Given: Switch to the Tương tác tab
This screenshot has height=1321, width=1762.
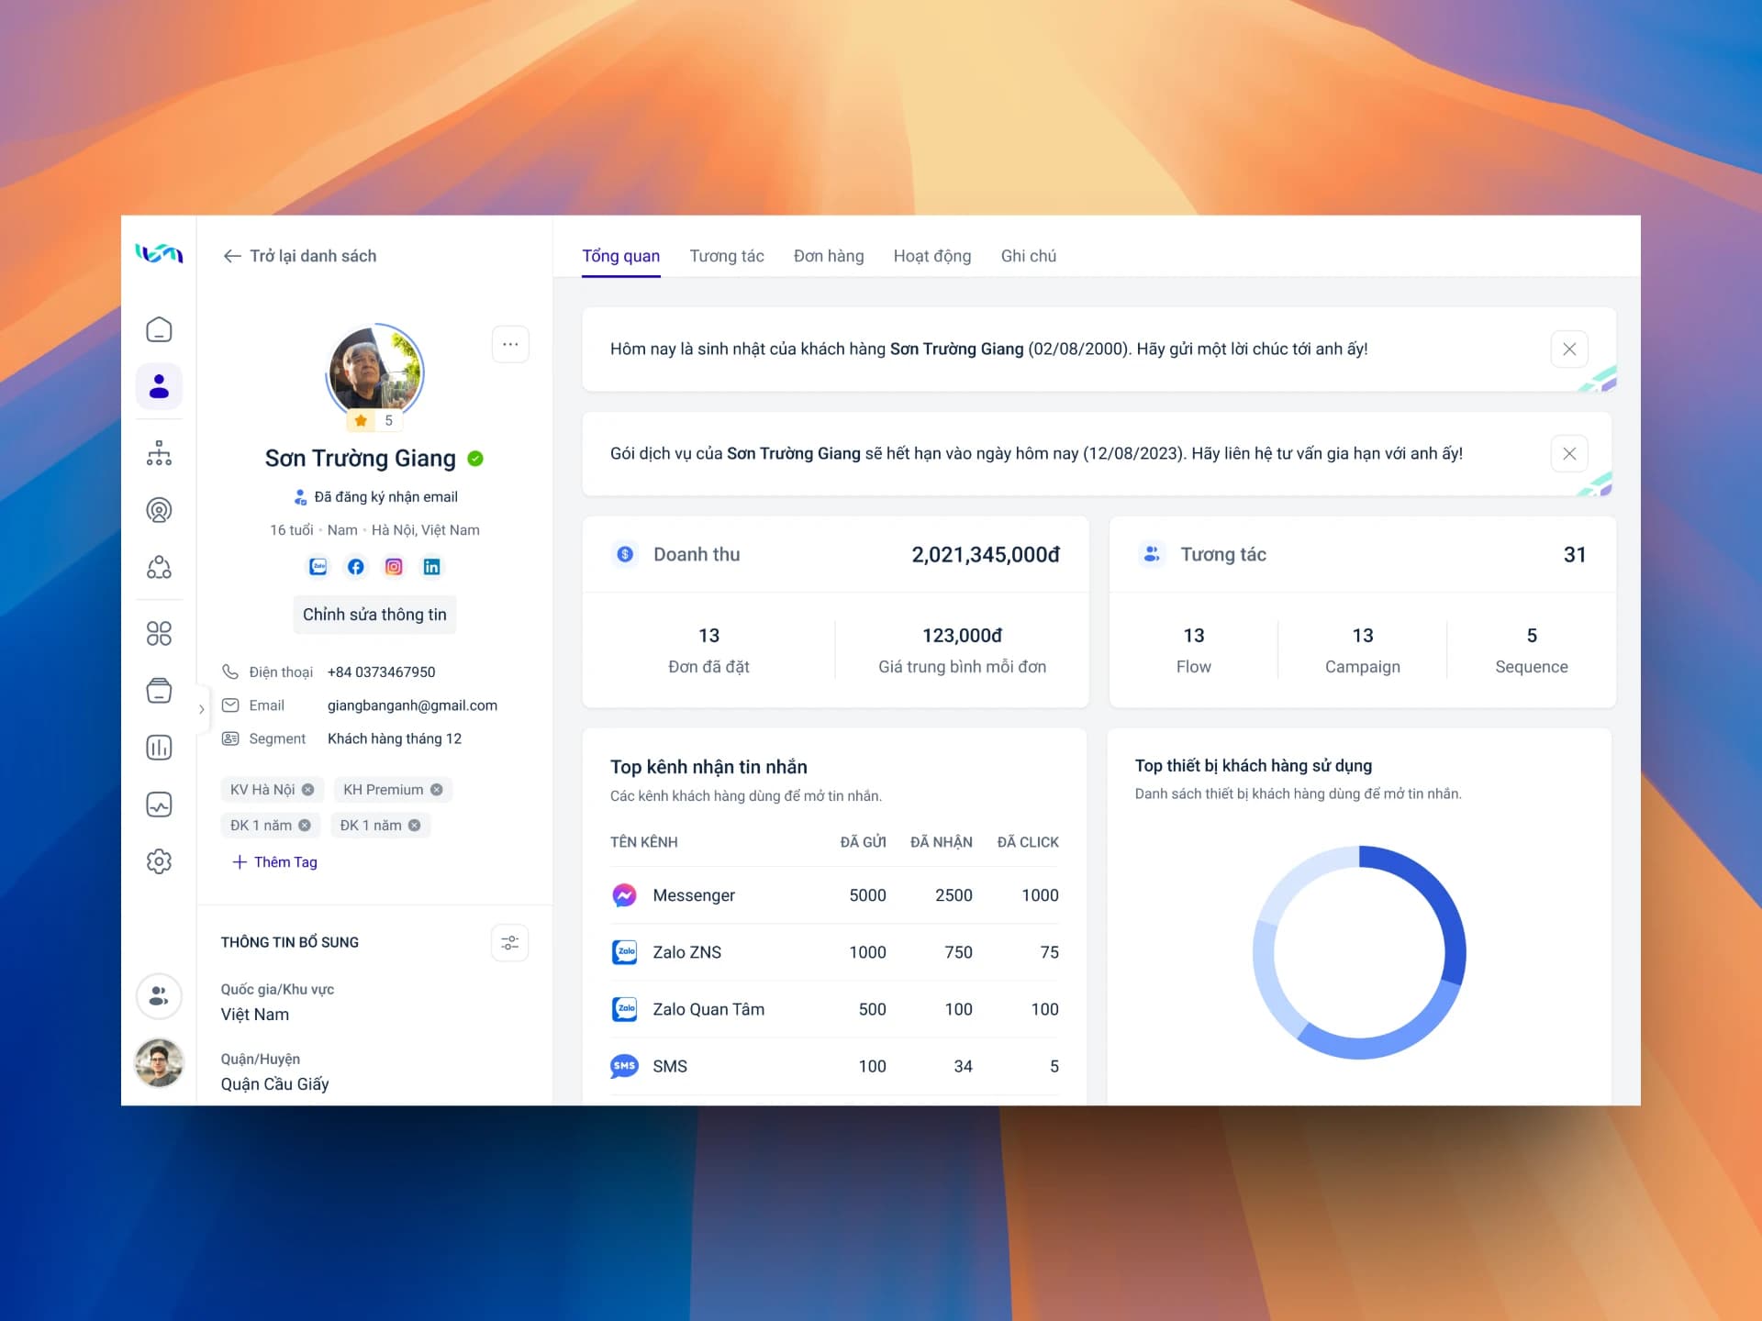Looking at the screenshot, I should tap(727, 256).
